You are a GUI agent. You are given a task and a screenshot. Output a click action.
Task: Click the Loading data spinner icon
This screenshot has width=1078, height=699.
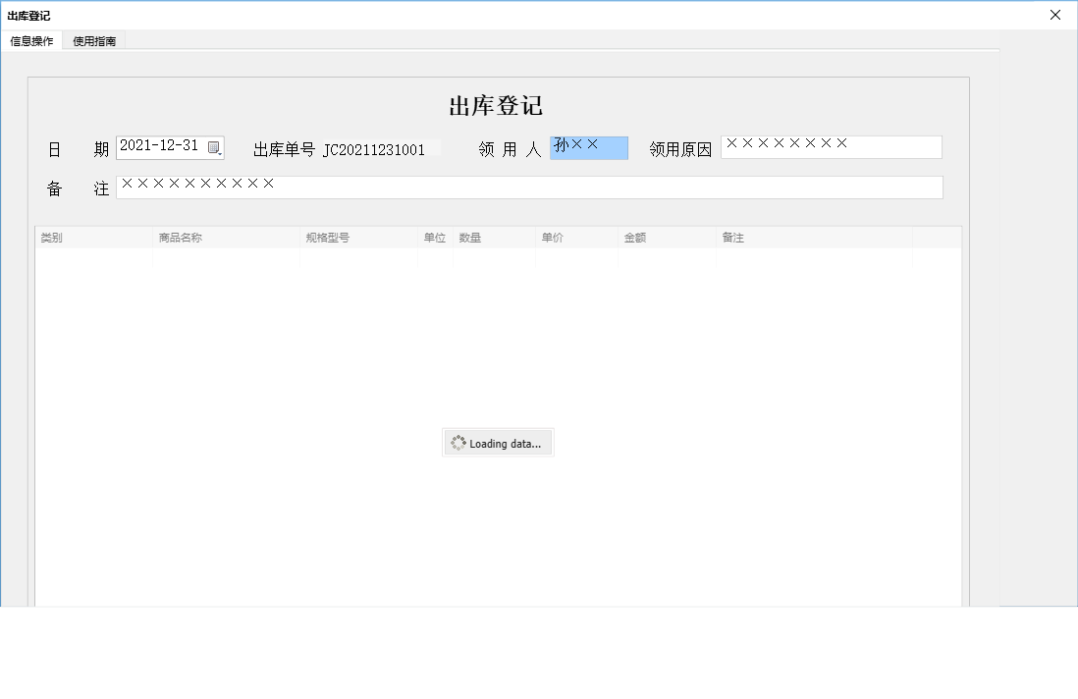click(458, 442)
